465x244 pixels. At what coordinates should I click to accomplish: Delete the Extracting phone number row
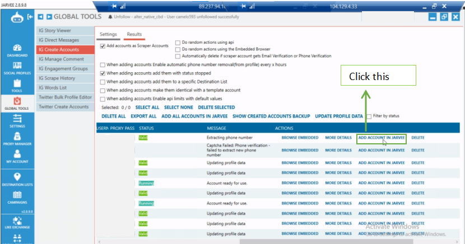(x=418, y=138)
